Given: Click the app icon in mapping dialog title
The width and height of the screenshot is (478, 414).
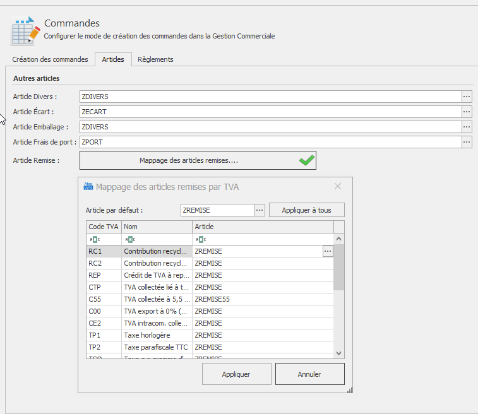Looking at the screenshot, I should click(88, 186).
